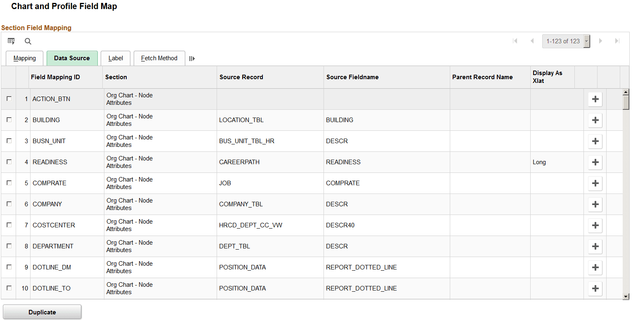
Task: Jump to the first page using the navigation icon
Action: click(x=515, y=41)
